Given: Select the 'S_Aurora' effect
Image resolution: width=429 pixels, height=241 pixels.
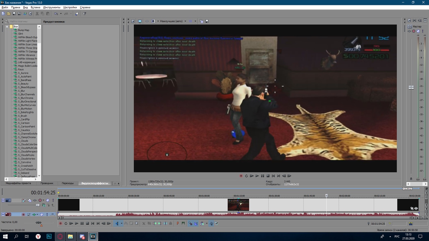Looking at the screenshot, I should [23, 73].
